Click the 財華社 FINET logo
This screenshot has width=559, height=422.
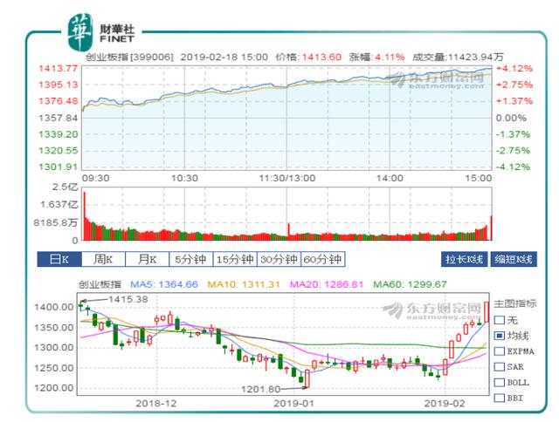(101, 33)
